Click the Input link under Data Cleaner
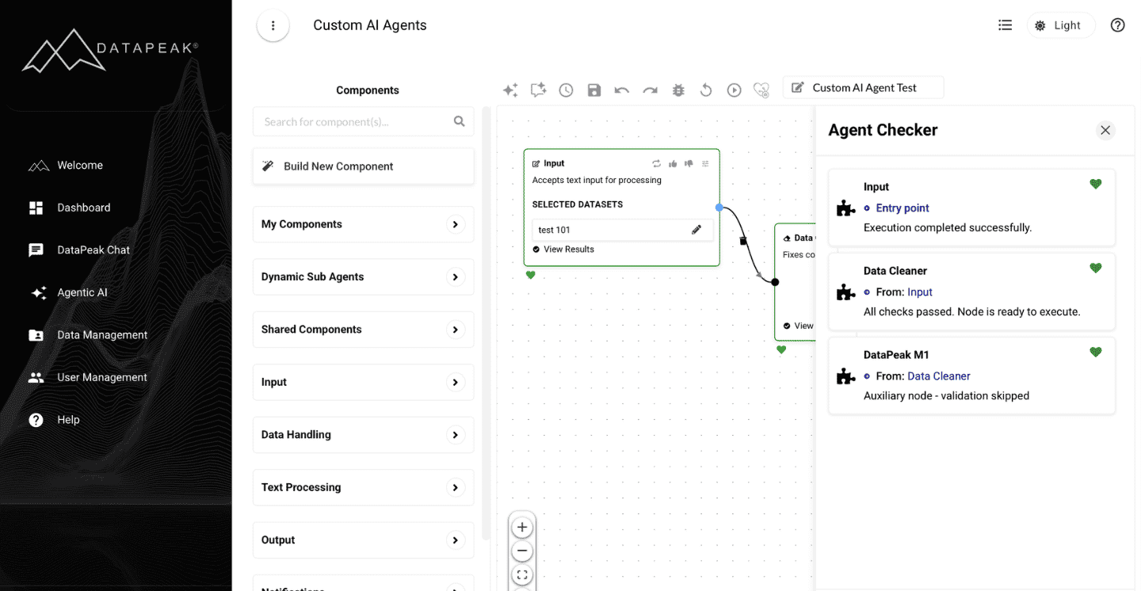1141x591 pixels. pos(920,292)
